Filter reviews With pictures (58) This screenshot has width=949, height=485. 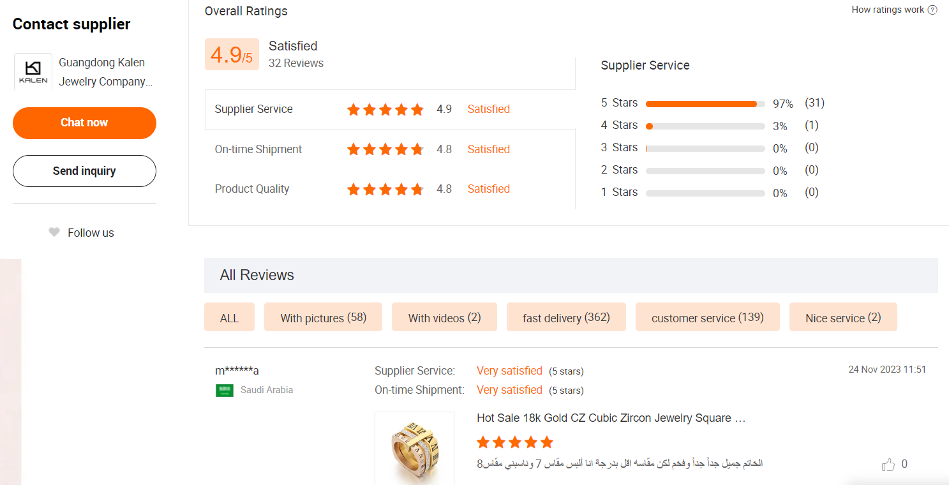pyautogui.click(x=323, y=317)
